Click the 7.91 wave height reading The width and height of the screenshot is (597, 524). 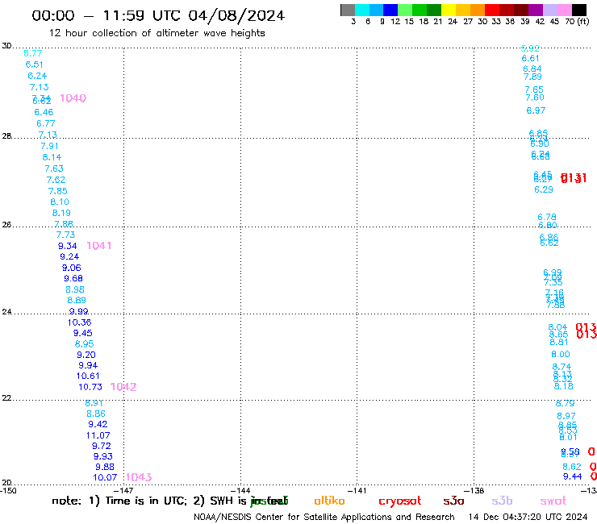(x=49, y=146)
